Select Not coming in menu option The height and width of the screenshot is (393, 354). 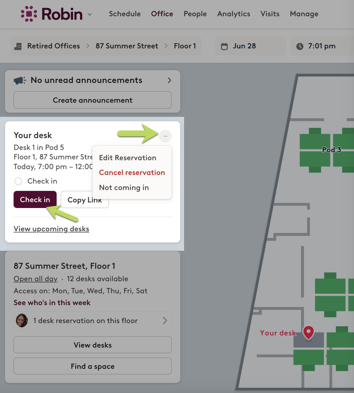[124, 188]
